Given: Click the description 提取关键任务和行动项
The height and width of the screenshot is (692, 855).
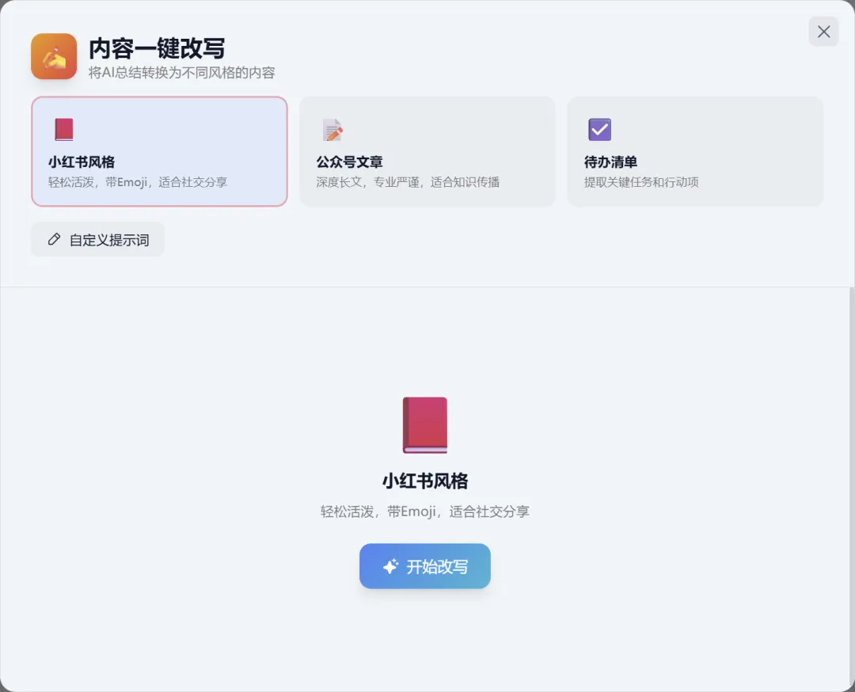Looking at the screenshot, I should 641,182.
